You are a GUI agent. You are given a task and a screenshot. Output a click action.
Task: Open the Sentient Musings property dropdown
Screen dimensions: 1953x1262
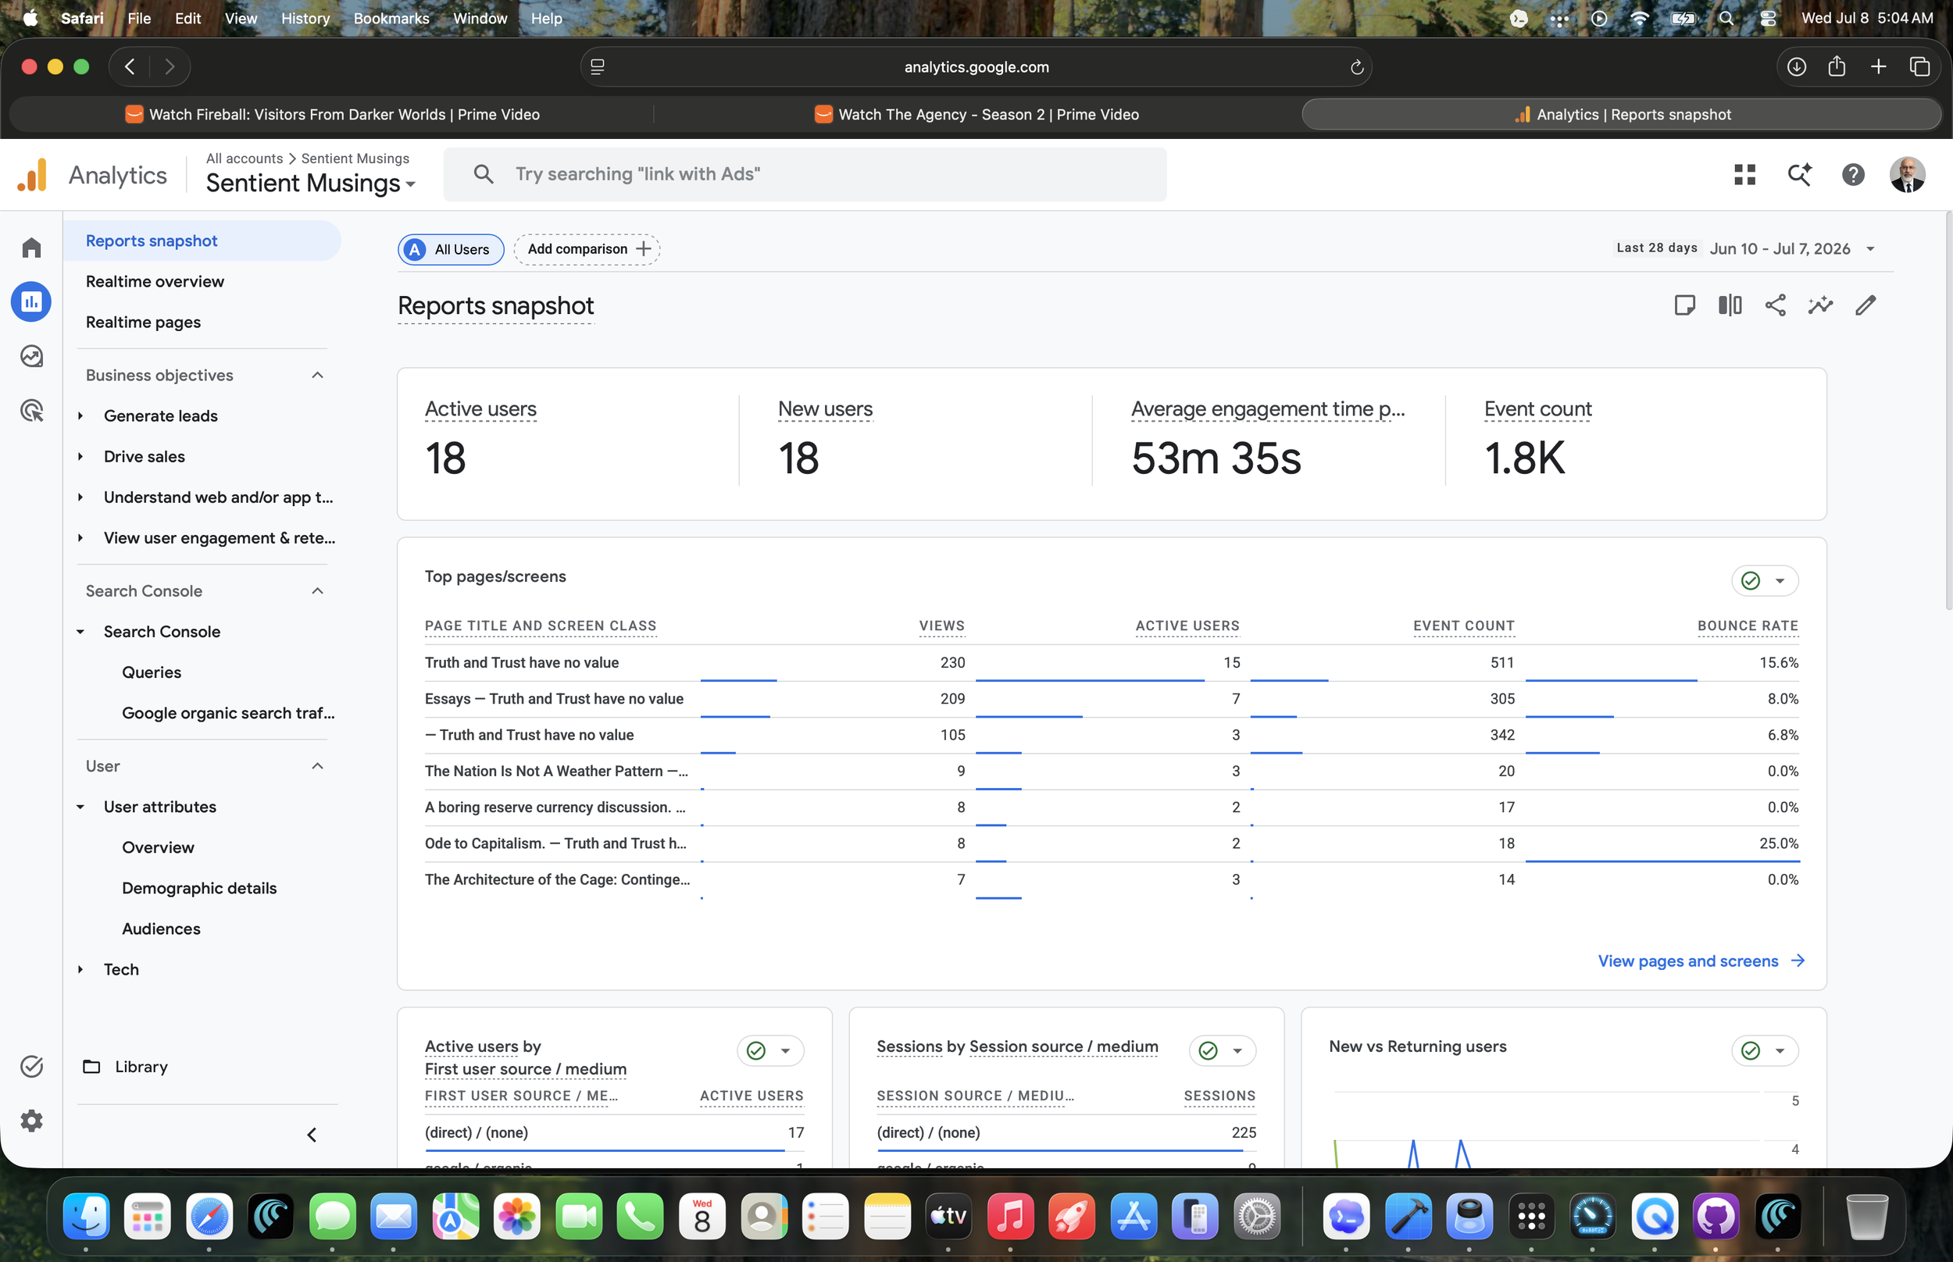click(311, 184)
